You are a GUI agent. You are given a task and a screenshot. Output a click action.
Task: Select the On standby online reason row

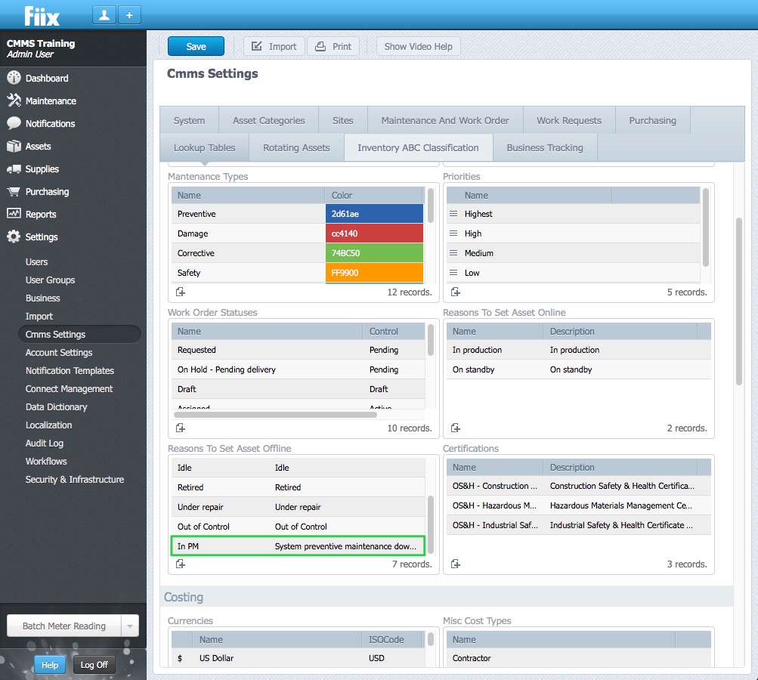coord(578,369)
